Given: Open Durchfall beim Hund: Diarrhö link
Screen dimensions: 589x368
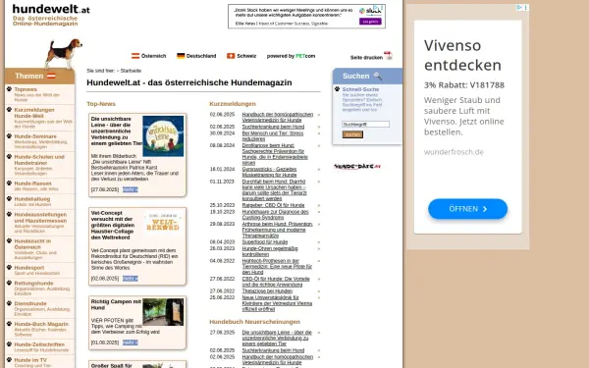Looking at the screenshot, I should (x=274, y=190).
